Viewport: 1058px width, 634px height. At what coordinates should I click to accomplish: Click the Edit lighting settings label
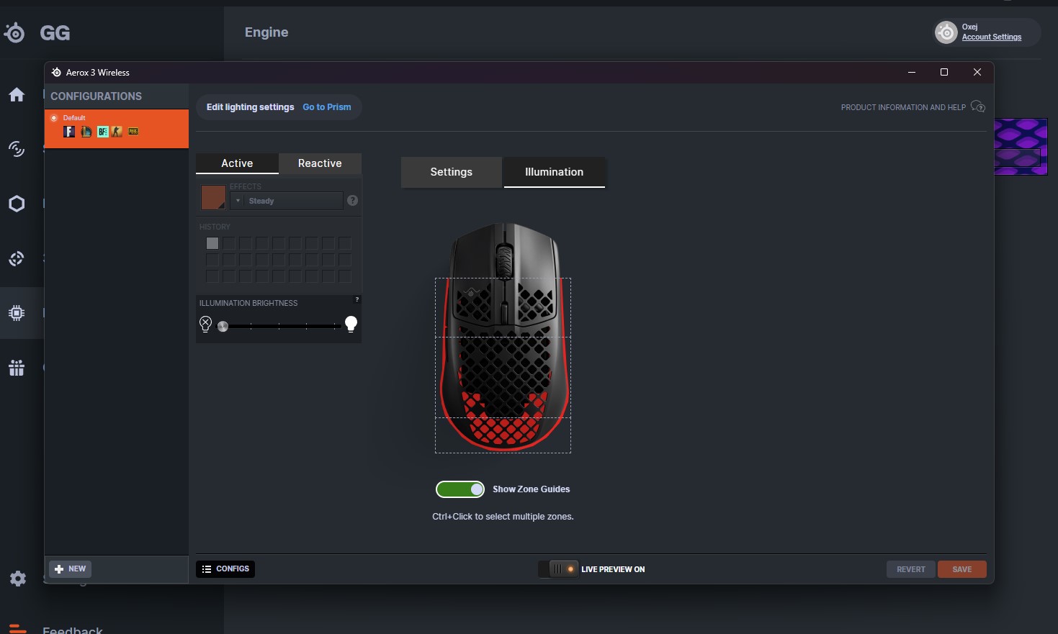coord(250,107)
